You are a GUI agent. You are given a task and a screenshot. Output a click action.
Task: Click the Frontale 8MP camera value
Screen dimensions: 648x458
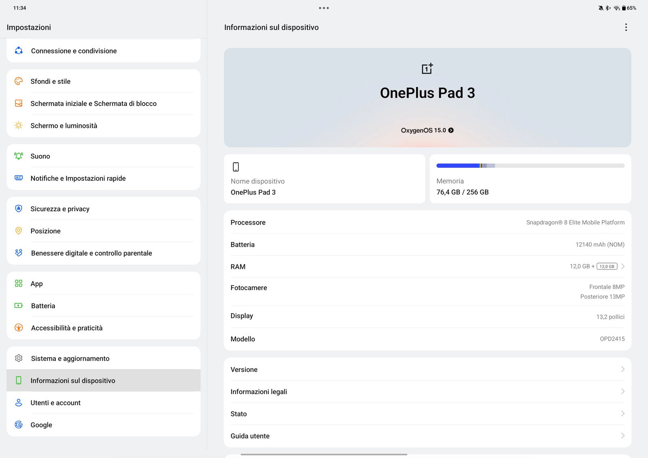[x=607, y=287]
